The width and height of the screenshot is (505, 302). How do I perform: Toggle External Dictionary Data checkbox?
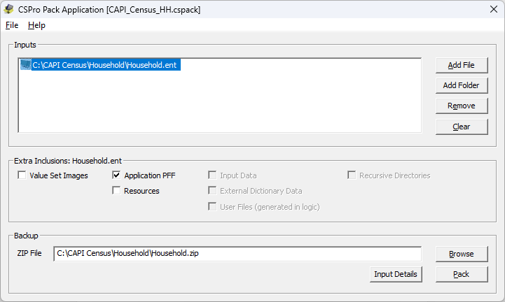pos(213,191)
